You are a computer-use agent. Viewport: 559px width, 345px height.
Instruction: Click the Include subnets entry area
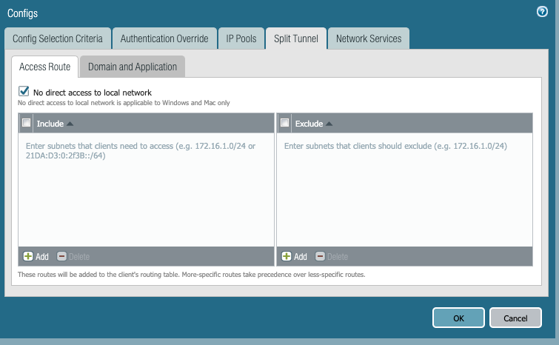pyautogui.click(x=146, y=190)
